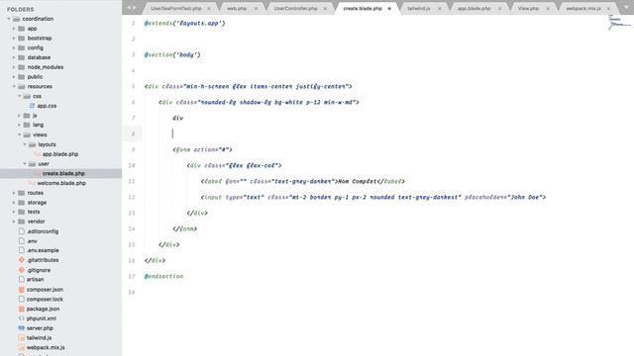Collapse the user folder arrow
Image resolution: width=634 pixels, height=356 pixels.
(x=24, y=163)
